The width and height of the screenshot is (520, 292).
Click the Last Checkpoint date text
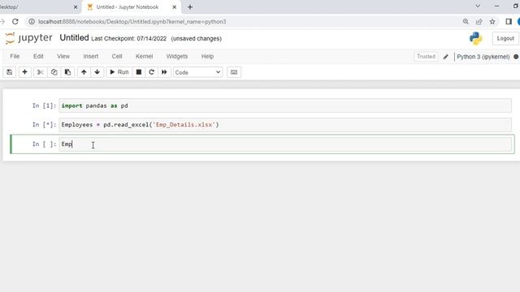point(128,39)
